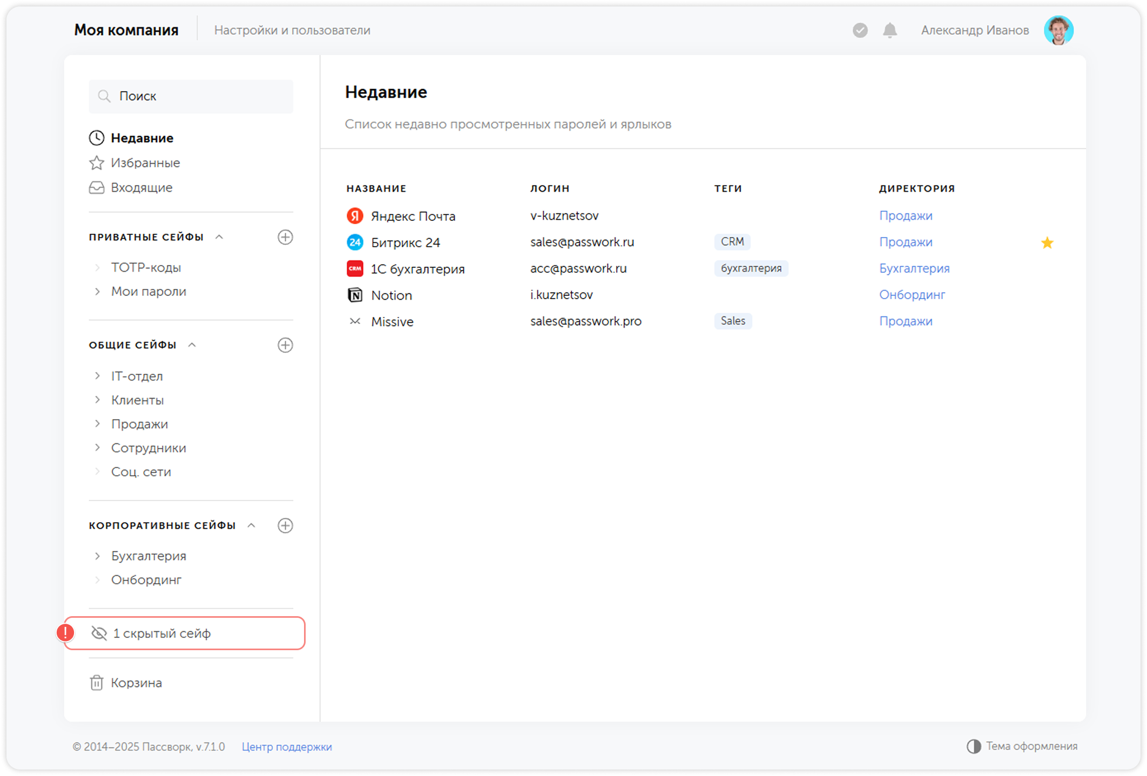This screenshot has width=1147, height=776.
Task: Click the бухгалтерия tag
Action: (751, 268)
